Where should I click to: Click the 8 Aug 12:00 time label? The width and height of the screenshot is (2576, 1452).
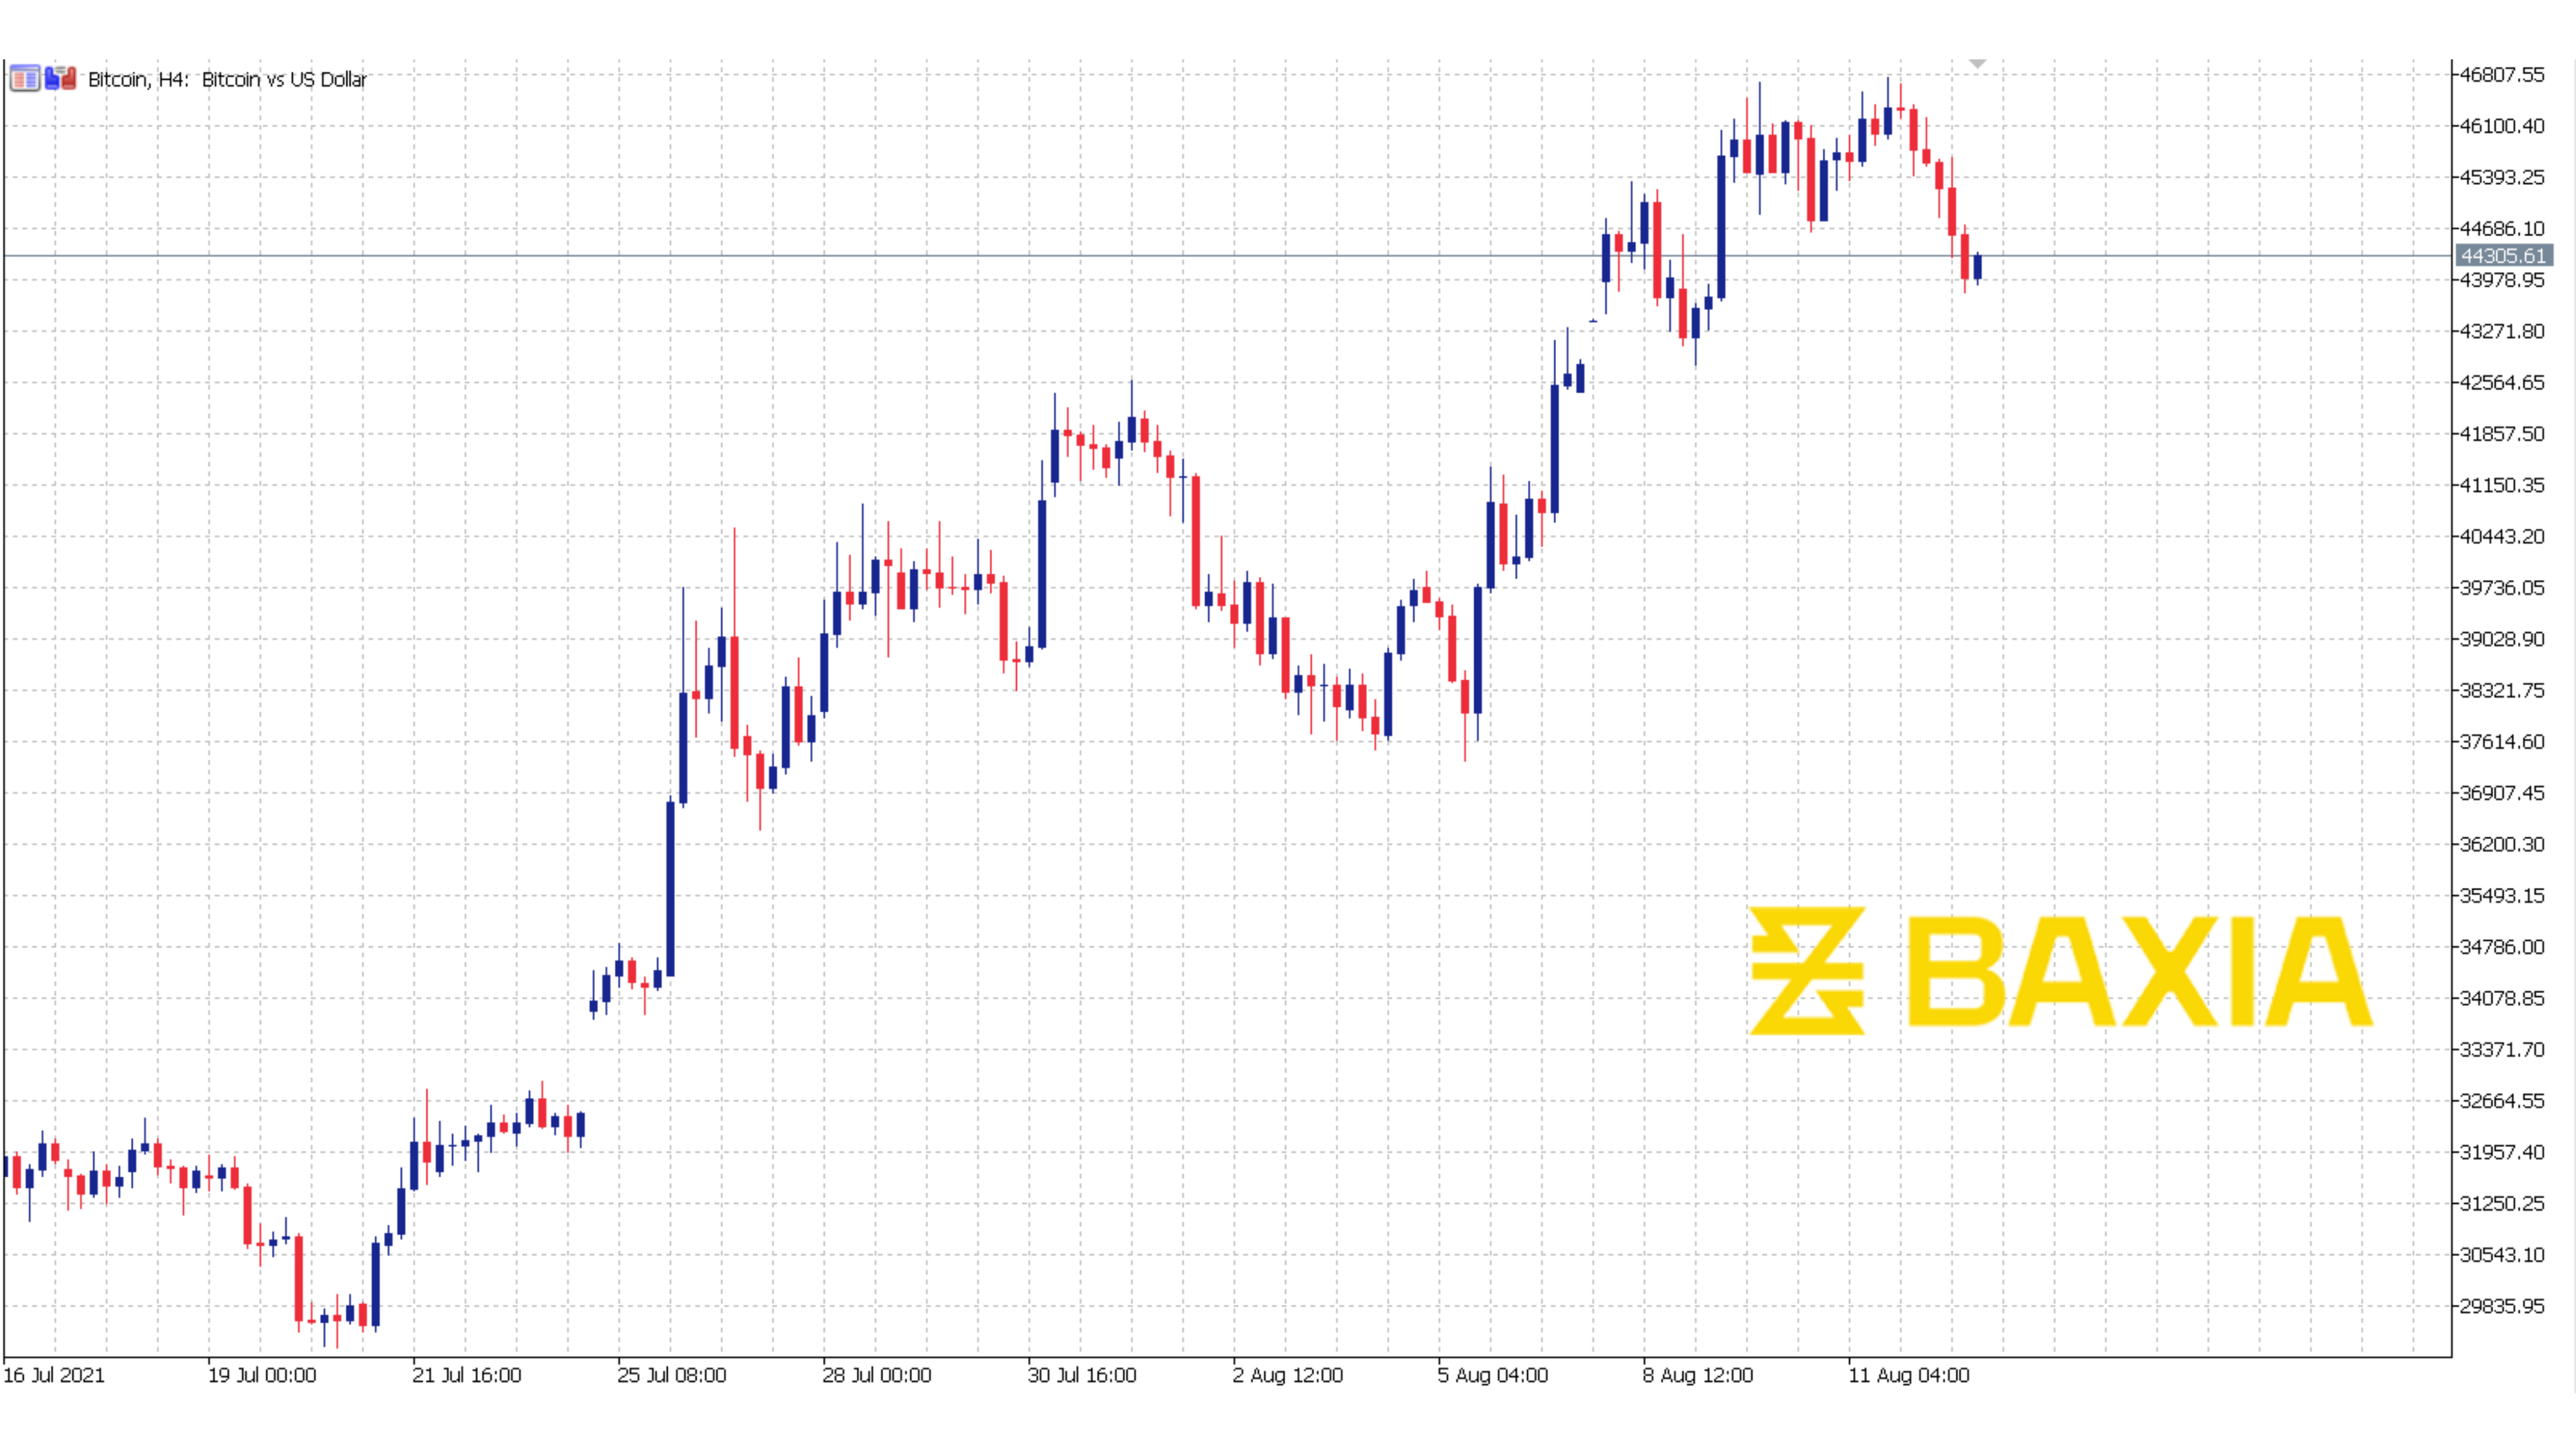pyautogui.click(x=1698, y=1375)
